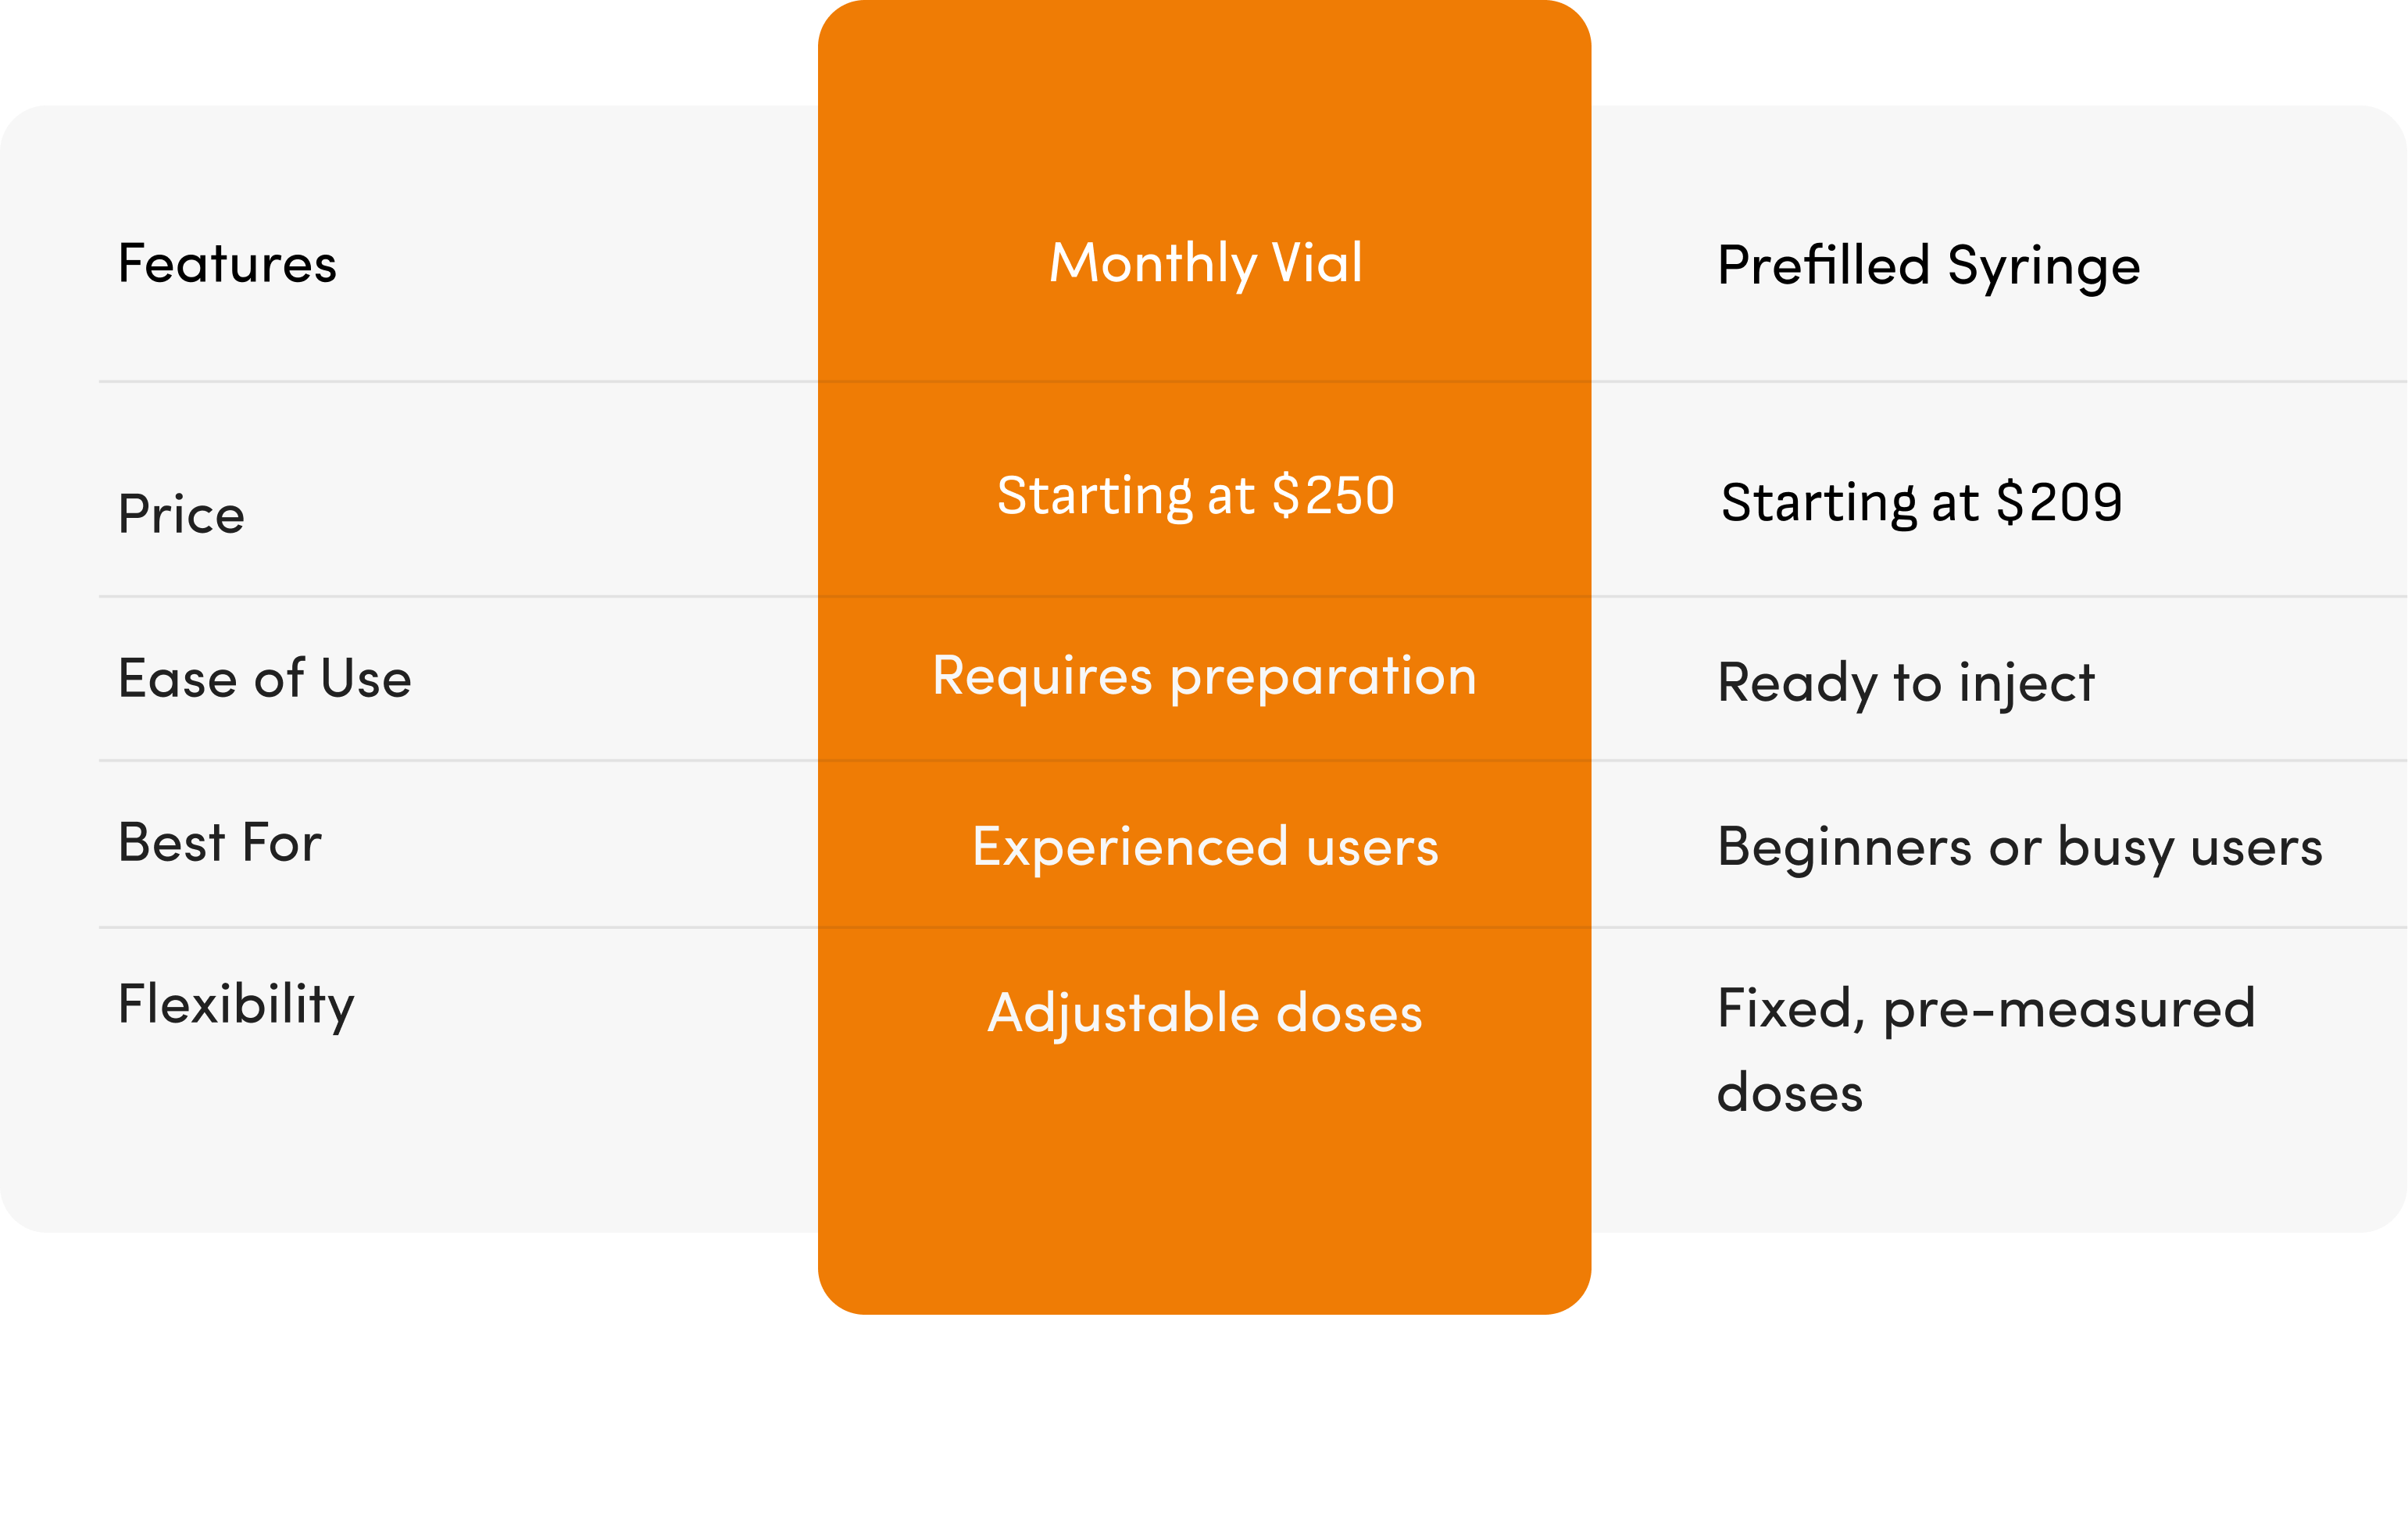The height and width of the screenshot is (1528, 2408).
Task: Click the Experienced users cell
Action: (1205, 848)
